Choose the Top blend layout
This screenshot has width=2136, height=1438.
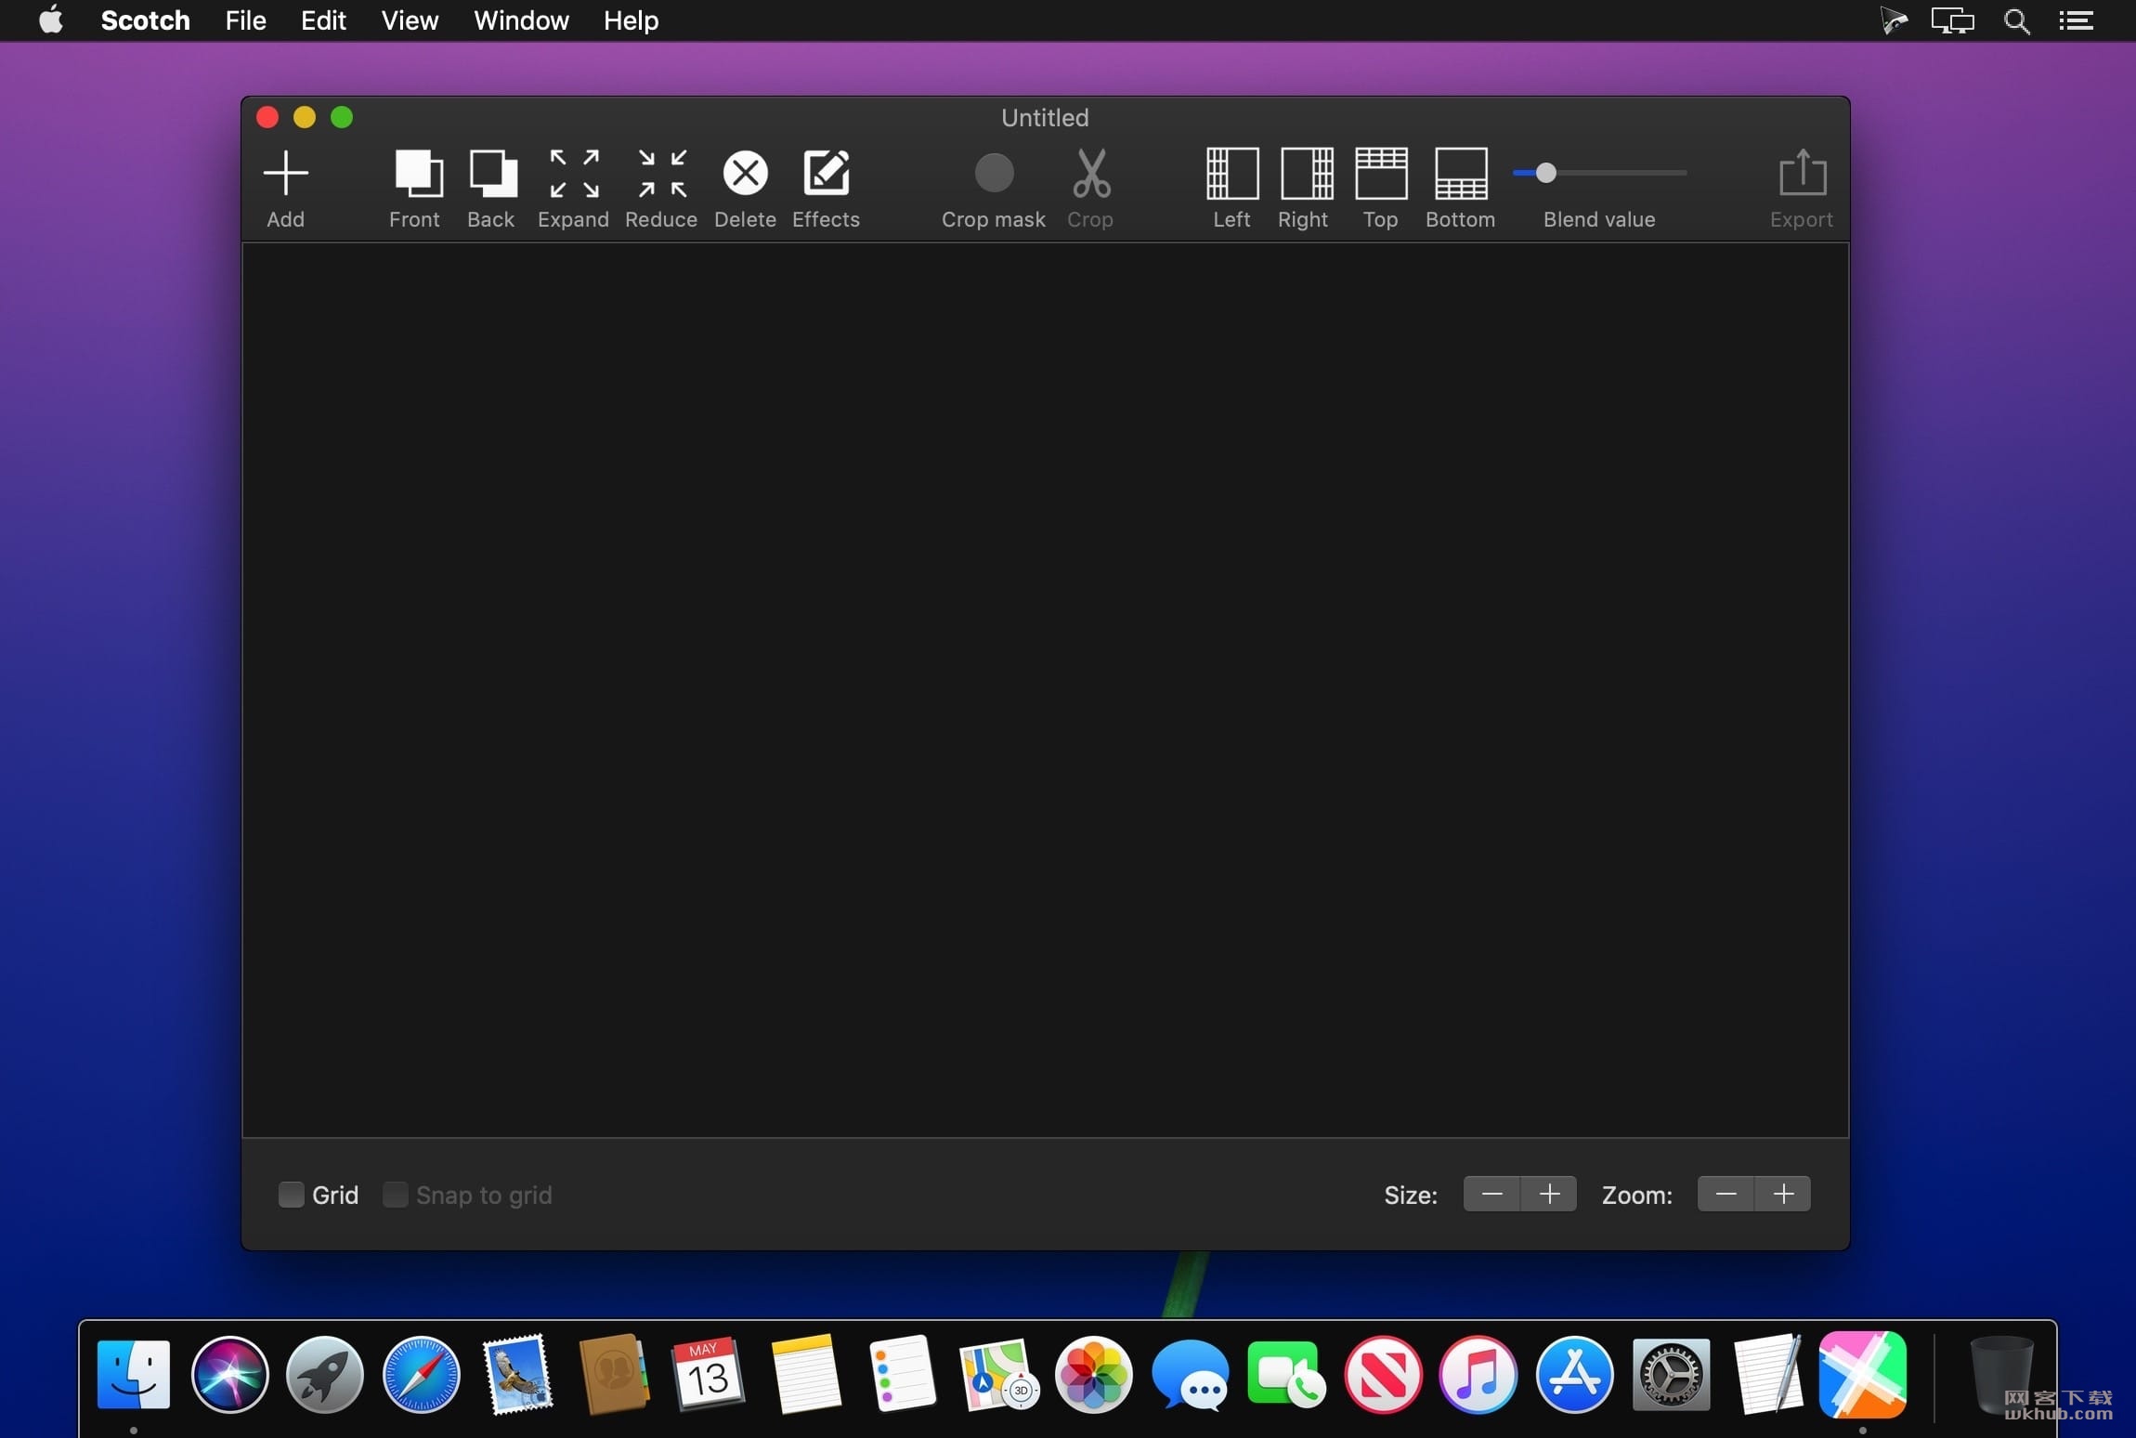point(1381,174)
